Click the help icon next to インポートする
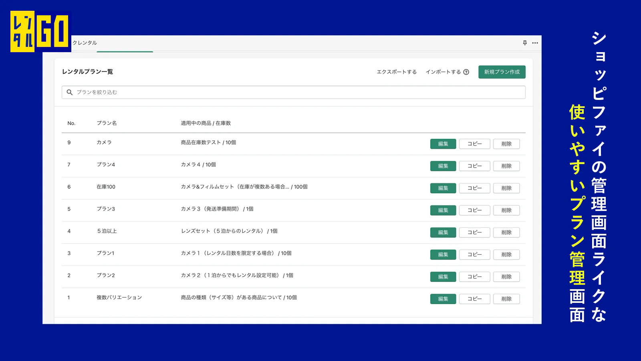The height and width of the screenshot is (361, 641). [466, 72]
